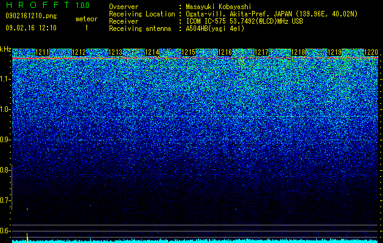Viewport: 383px width, 243px height.
Task: Click the 1218 time marker
Action: pyautogui.click(x=298, y=52)
